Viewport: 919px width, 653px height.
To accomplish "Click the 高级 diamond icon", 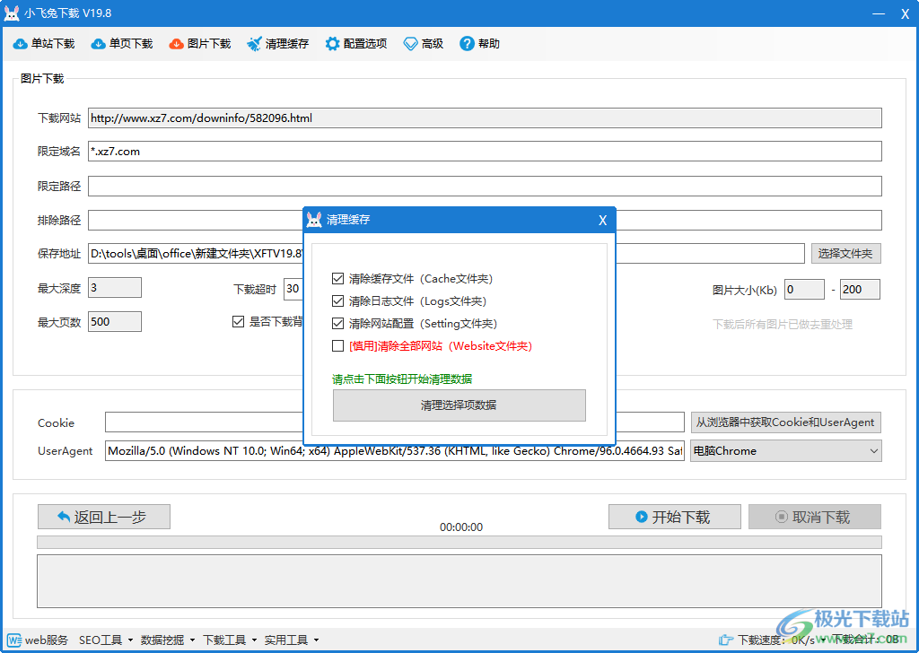I will click(410, 44).
